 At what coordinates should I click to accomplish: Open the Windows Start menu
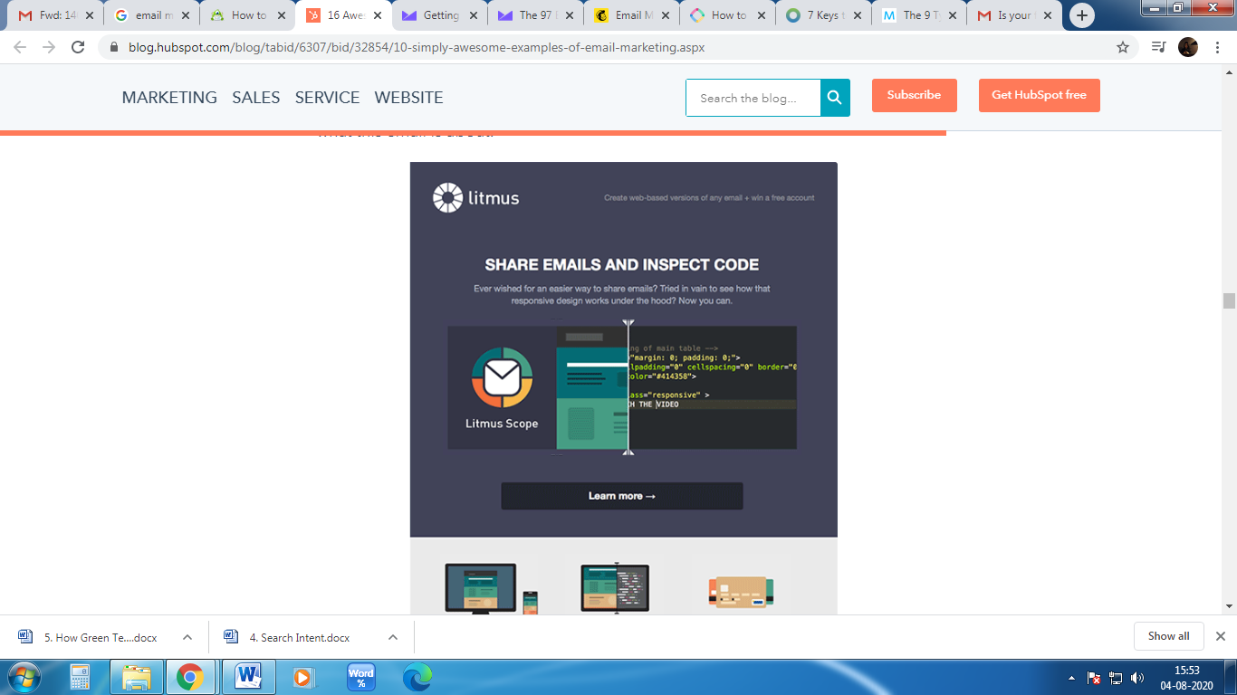tap(23, 677)
